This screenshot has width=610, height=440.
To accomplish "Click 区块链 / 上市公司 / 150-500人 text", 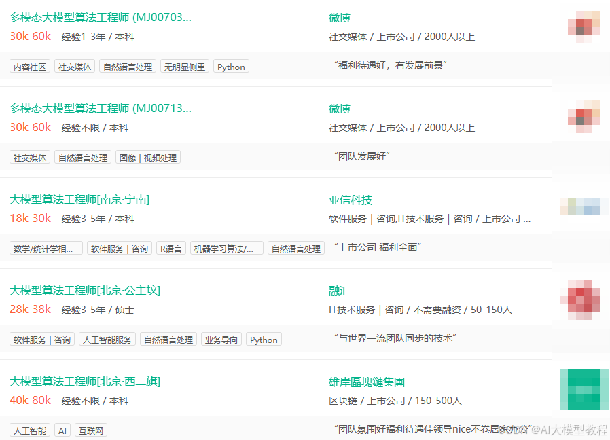I will [x=395, y=401].
